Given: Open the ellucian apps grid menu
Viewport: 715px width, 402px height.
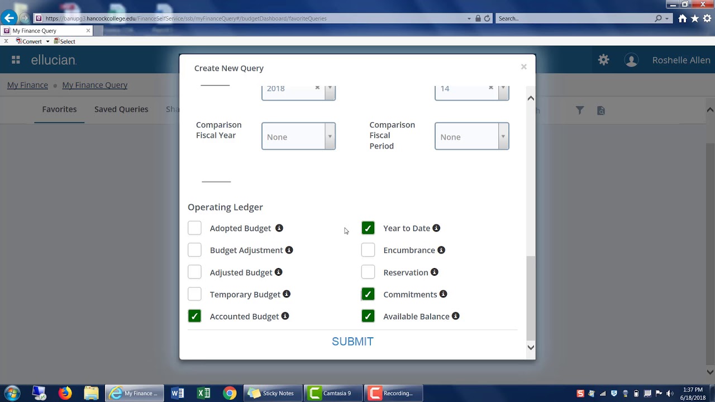Looking at the screenshot, I should (x=16, y=60).
